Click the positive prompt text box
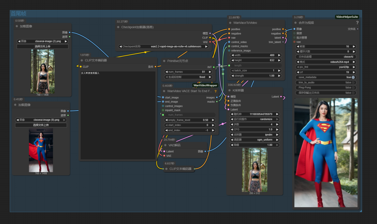377x224 pixels. coord(118,115)
